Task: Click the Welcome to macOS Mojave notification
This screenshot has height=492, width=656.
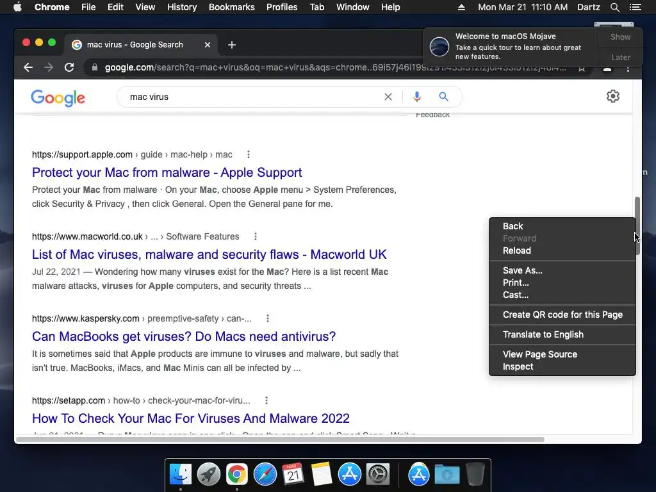Action: (511, 47)
